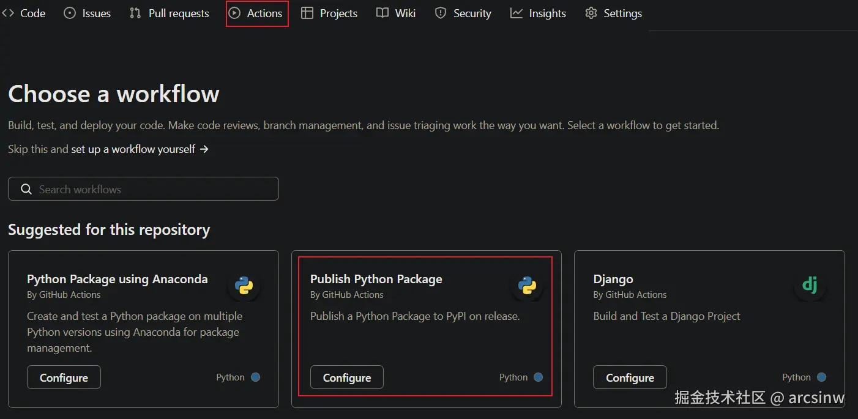Click the Django logo icon

point(810,284)
